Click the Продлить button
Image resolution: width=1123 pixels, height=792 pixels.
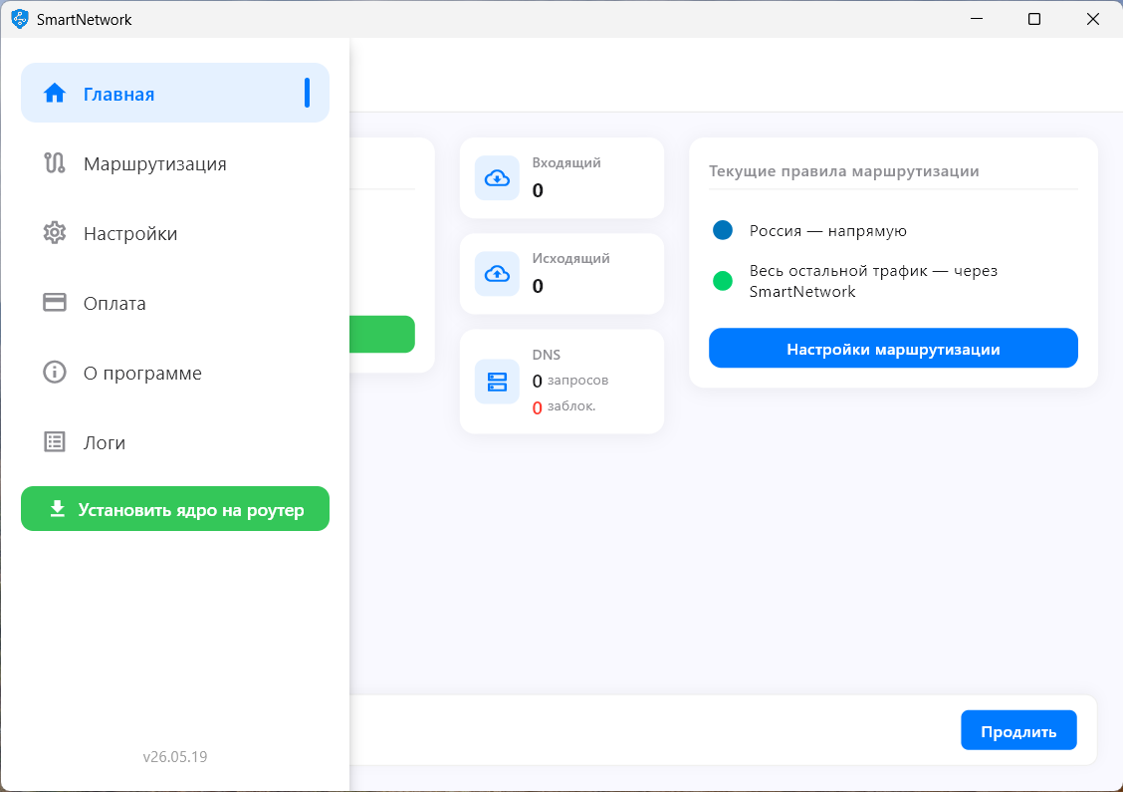click(1018, 730)
